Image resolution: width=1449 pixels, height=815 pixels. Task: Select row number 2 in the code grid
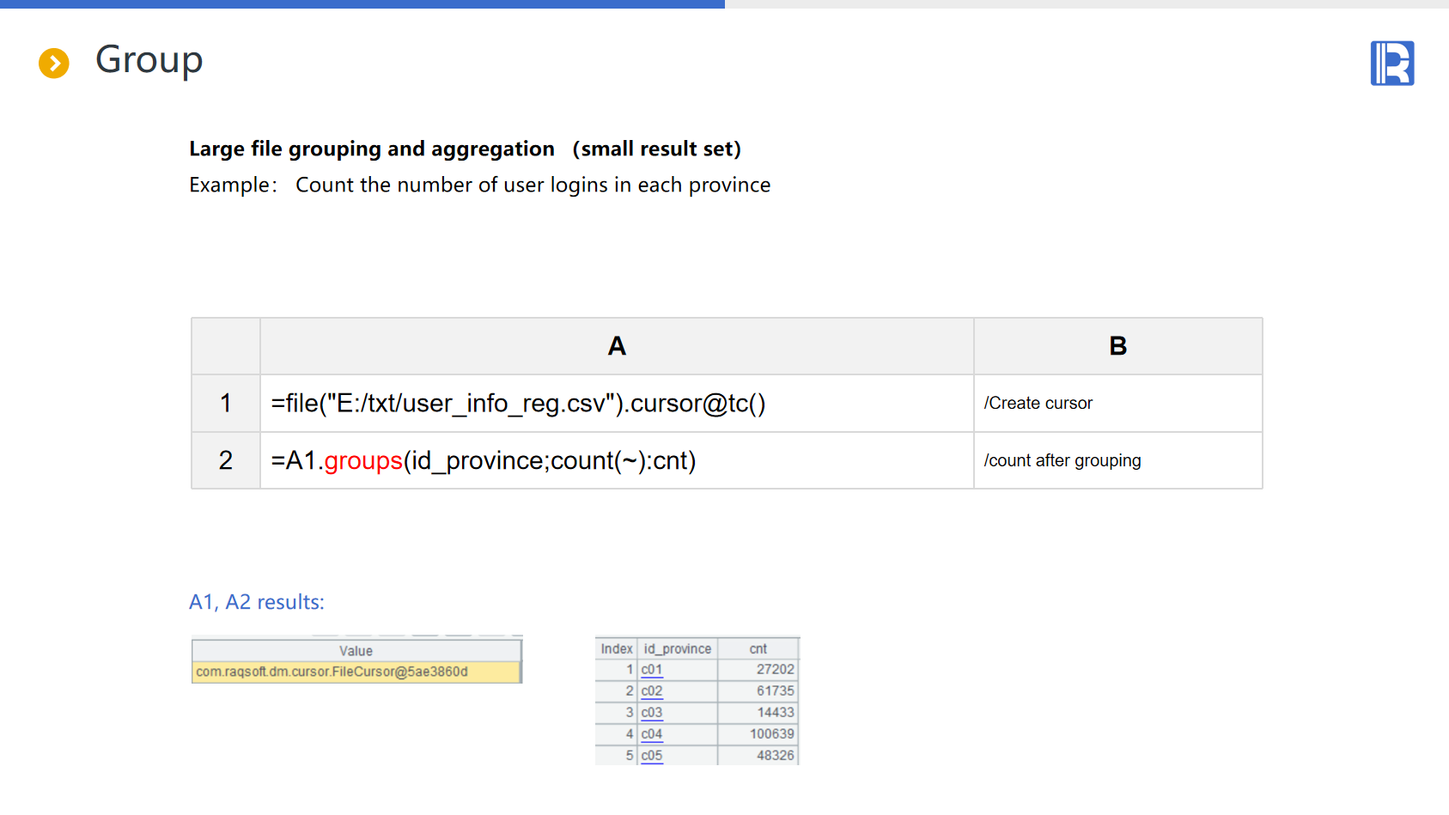pos(225,460)
